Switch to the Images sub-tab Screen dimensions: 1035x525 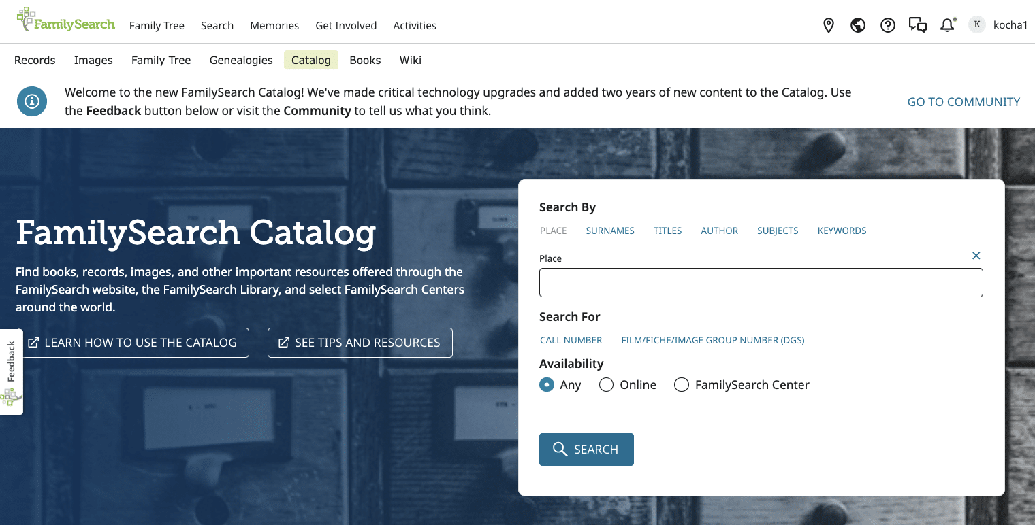click(93, 60)
